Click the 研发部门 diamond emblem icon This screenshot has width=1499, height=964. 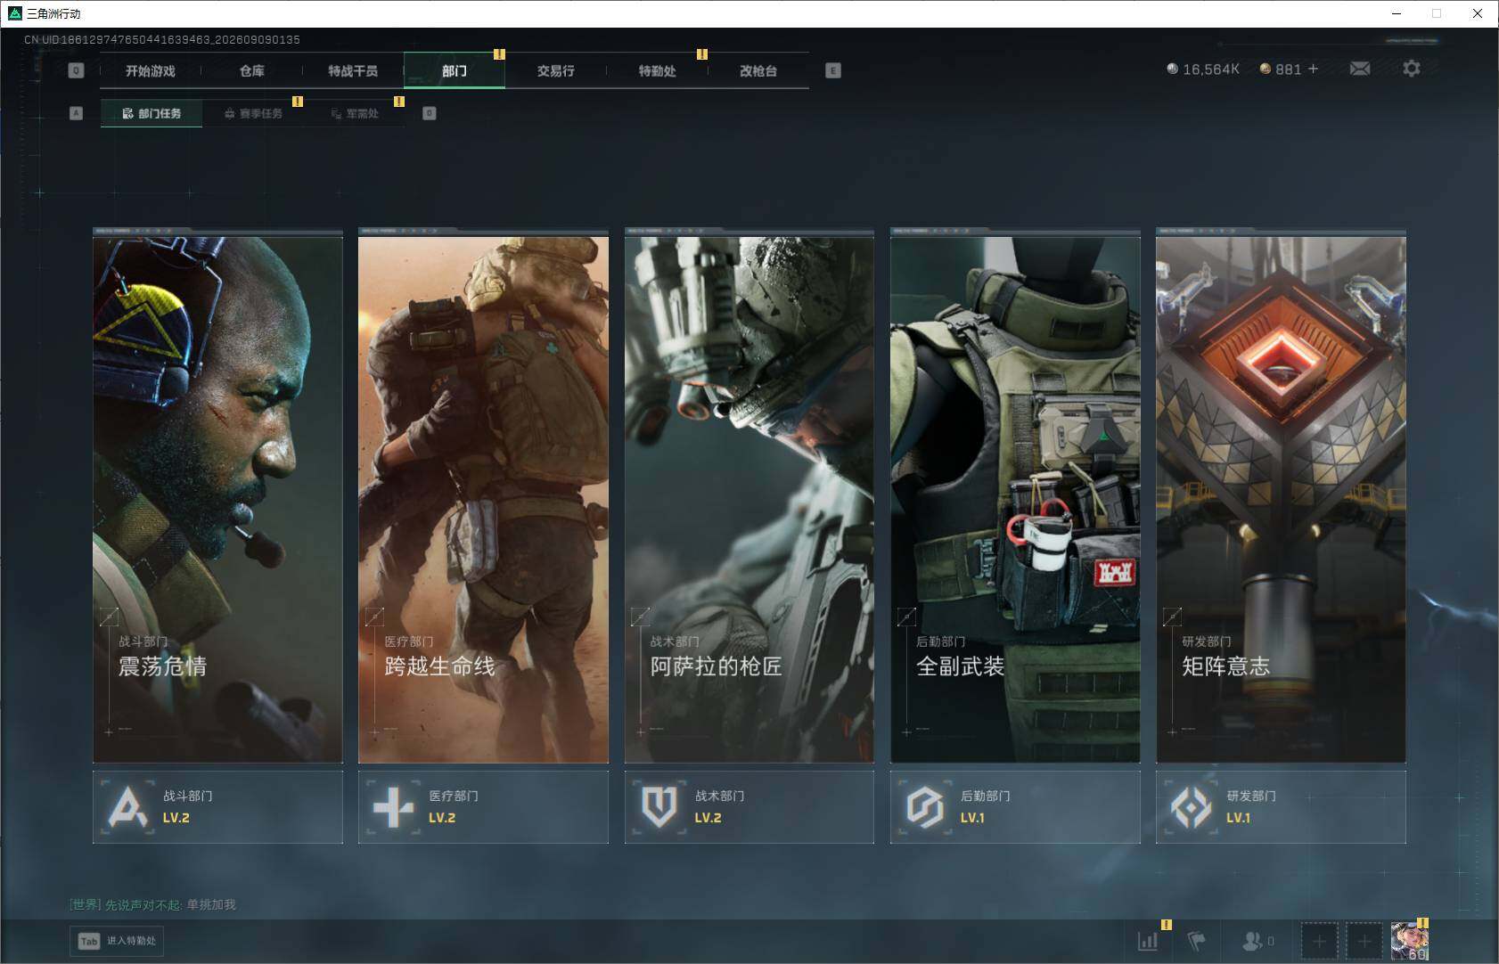click(x=1191, y=807)
